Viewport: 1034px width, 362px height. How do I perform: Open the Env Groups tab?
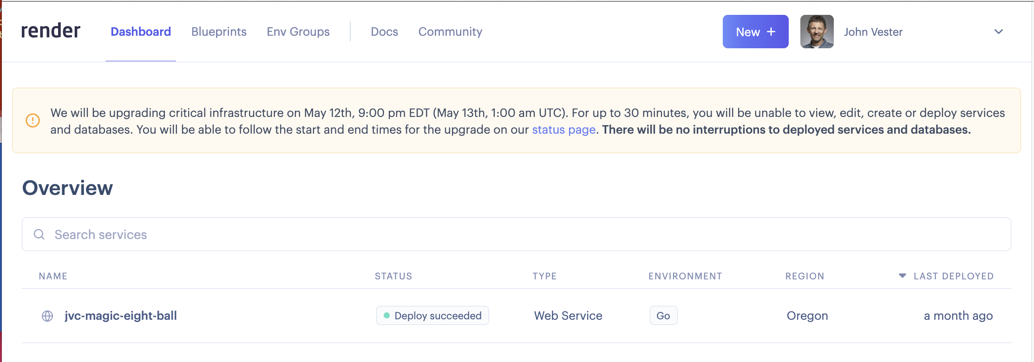298,32
